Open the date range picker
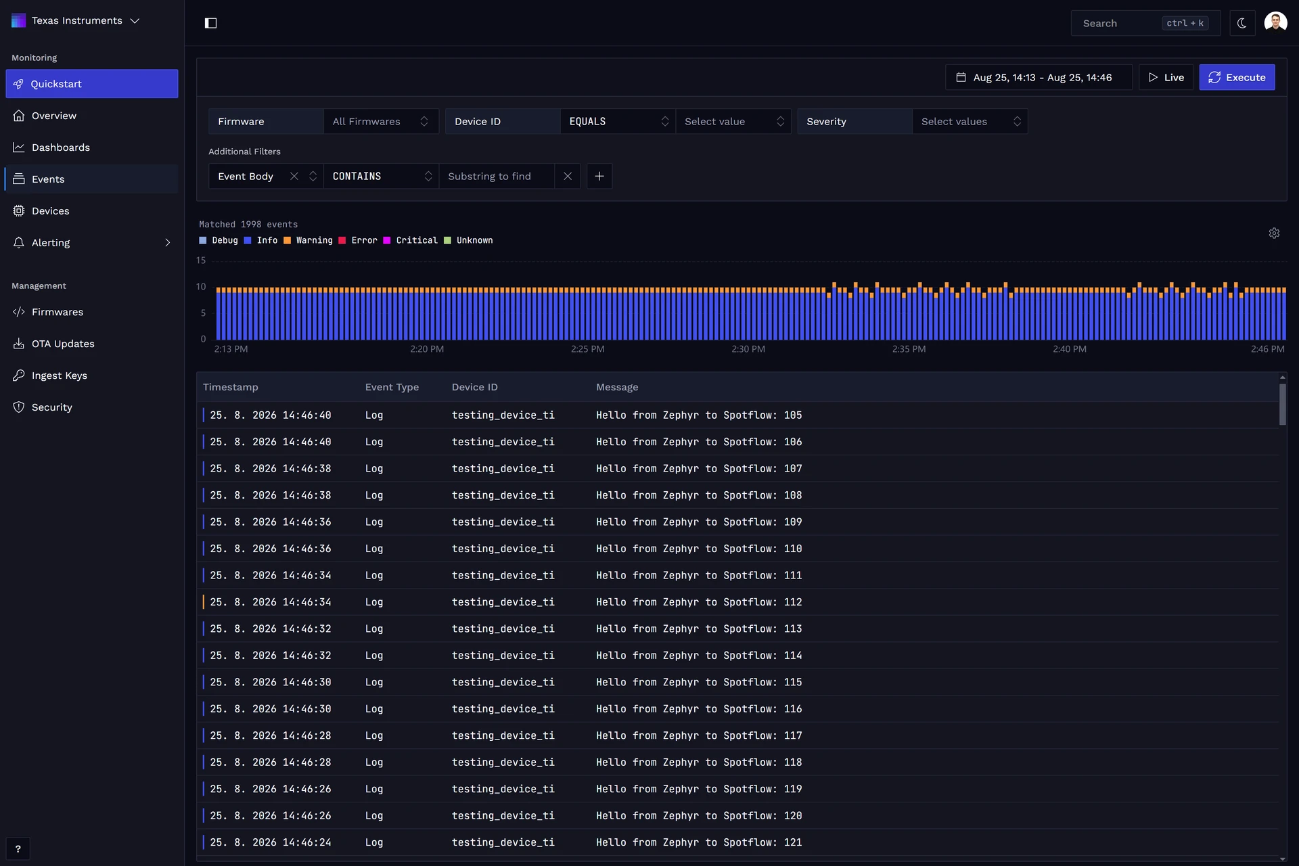The height and width of the screenshot is (866, 1299). (1039, 77)
